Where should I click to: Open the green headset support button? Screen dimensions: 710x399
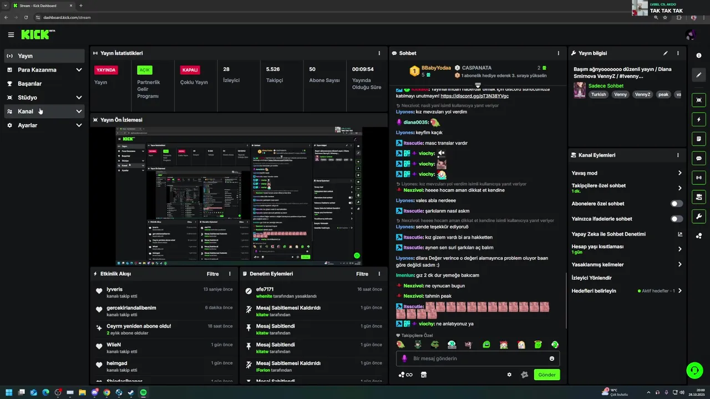[694, 370]
